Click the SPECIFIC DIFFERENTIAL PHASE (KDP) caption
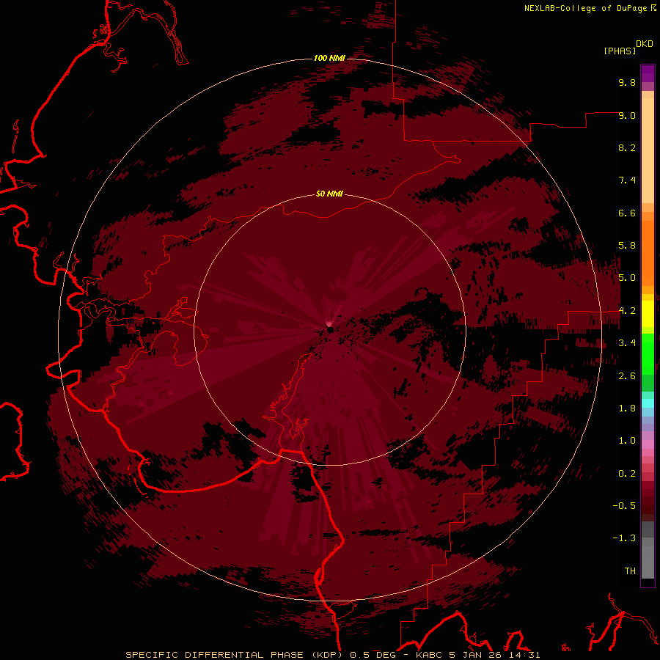The image size is (660, 660). point(234,655)
